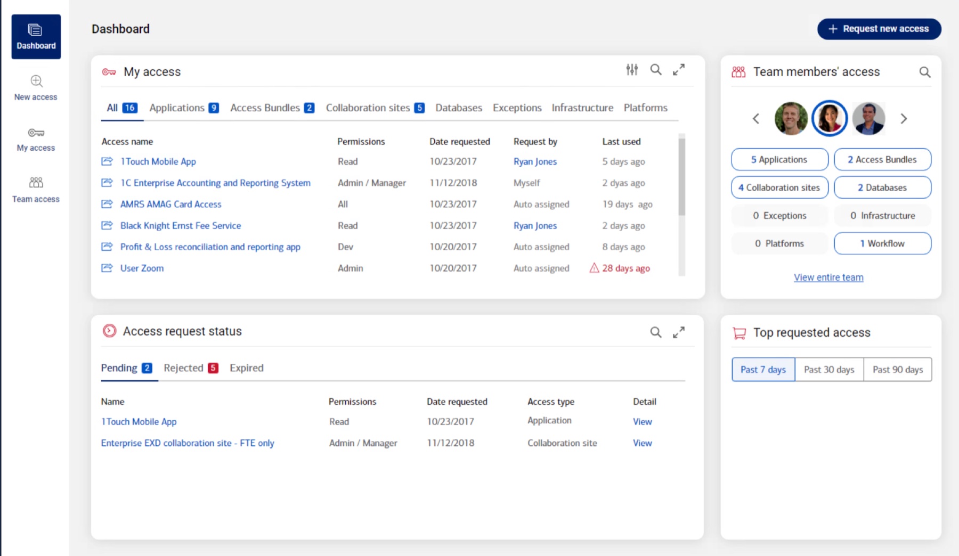Image resolution: width=959 pixels, height=556 pixels.
Task: Select the third team member avatar
Action: click(868, 118)
